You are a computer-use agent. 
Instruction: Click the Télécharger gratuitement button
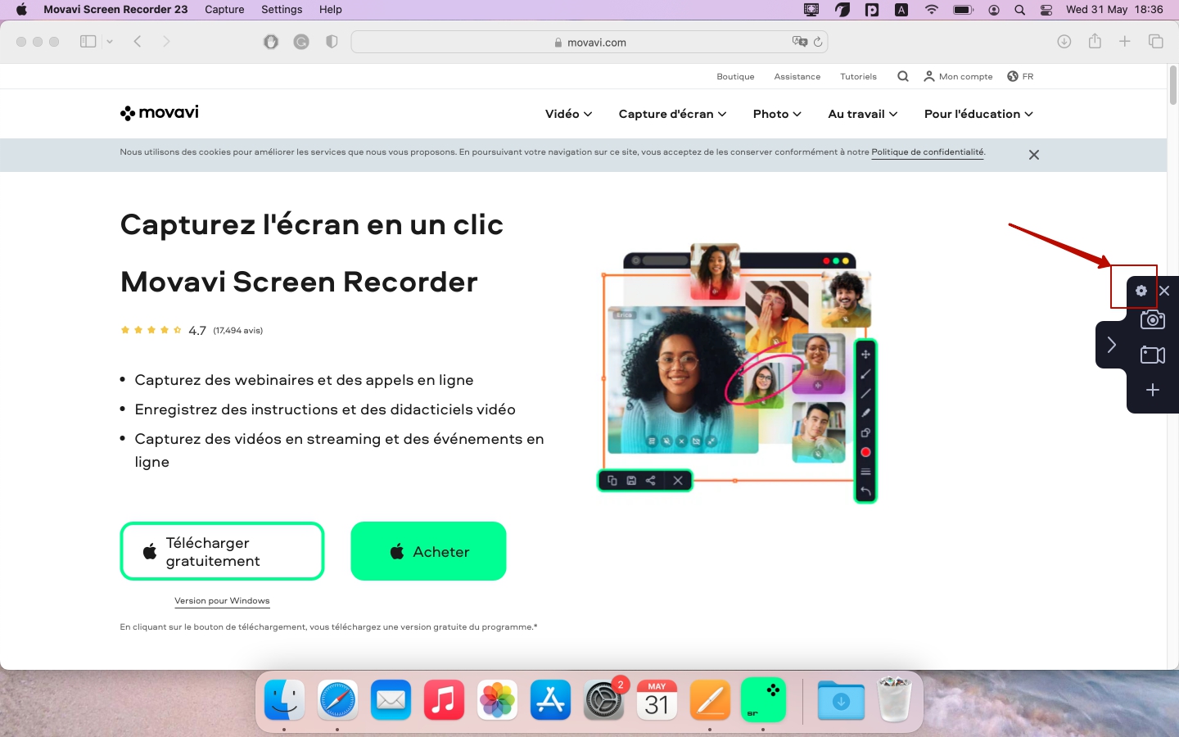[x=223, y=551]
